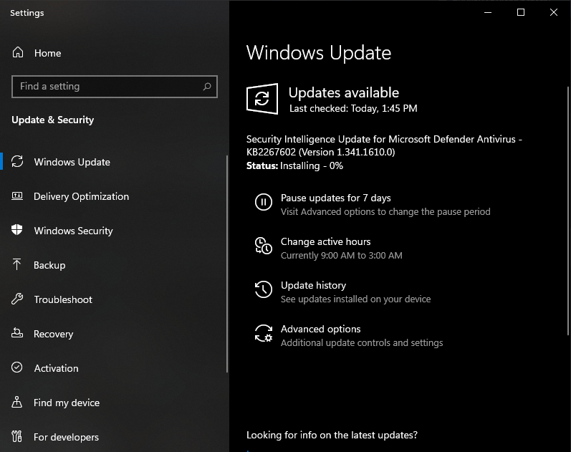Click the Activation checkmark circle icon
571x452 pixels.
pos(16,367)
